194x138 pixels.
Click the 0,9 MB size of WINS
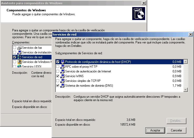pyautogui.click(x=177, y=76)
